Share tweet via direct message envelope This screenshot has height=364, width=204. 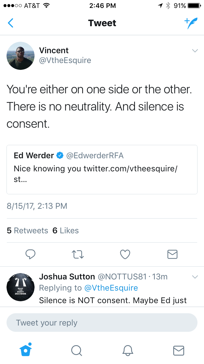pyautogui.click(x=172, y=254)
